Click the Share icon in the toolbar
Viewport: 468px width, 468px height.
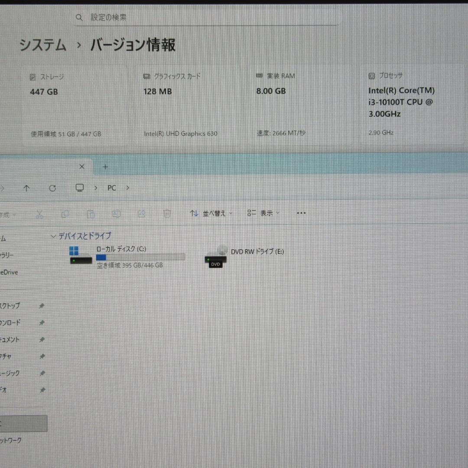[142, 213]
